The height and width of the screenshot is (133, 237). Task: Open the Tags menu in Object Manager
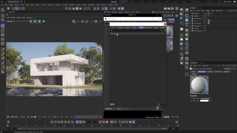213,11
